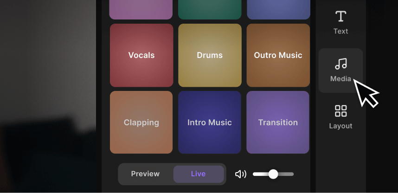Play the Outro Music pad
This screenshot has width=398, height=193.
pyautogui.click(x=278, y=55)
